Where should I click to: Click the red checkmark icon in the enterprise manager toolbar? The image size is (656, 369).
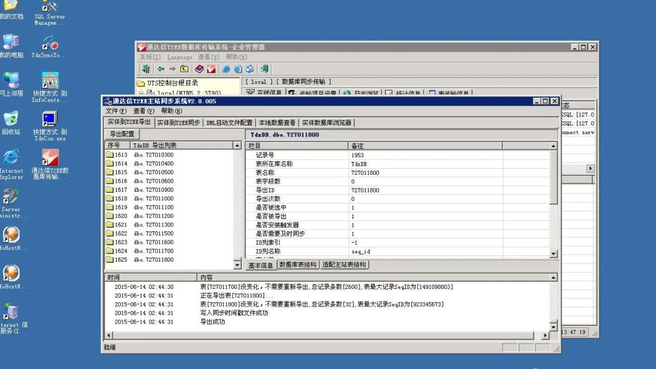pyautogui.click(x=211, y=69)
